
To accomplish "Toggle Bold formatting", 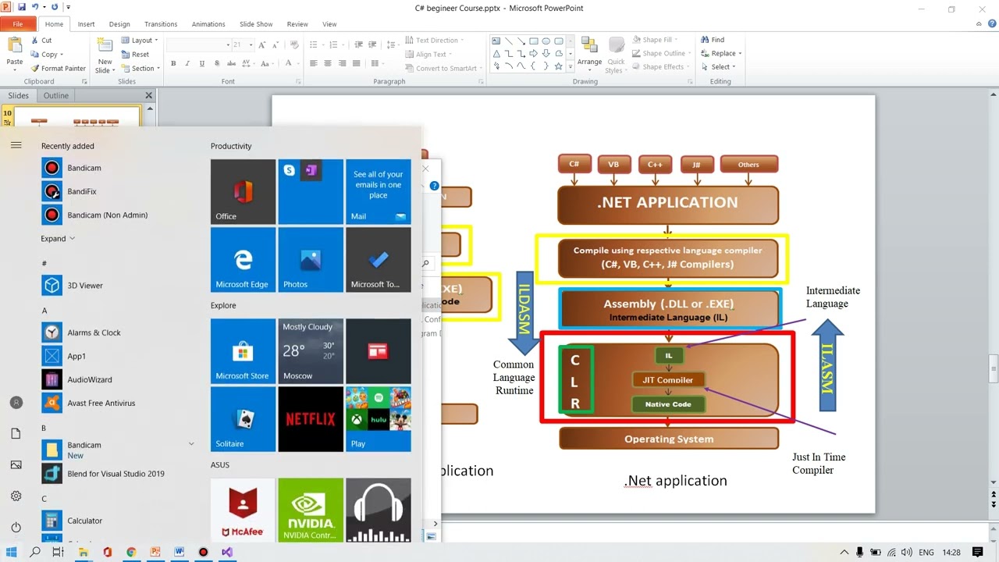I will click(173, 63).
